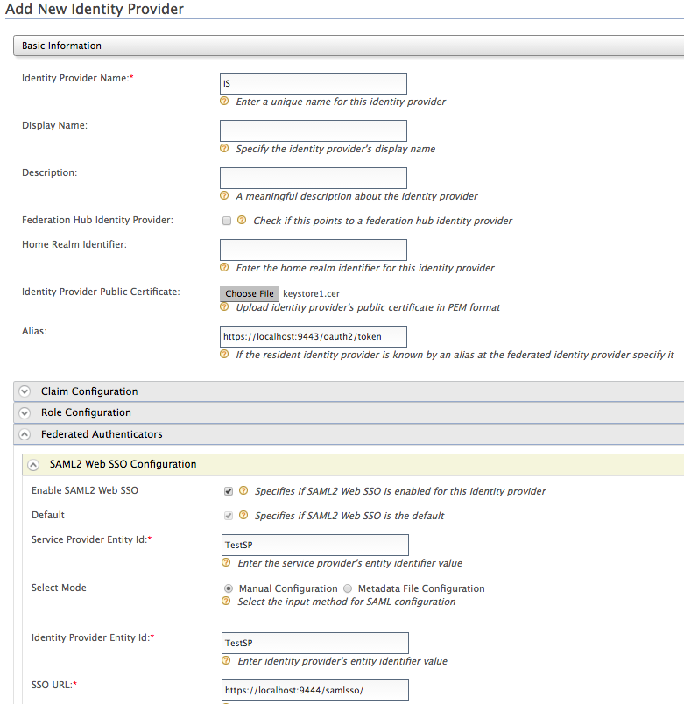Image resolution: width=684 pixels, height=704 pixels.
Task: Click the Alias URL input field
Action: tap(314, 336)
